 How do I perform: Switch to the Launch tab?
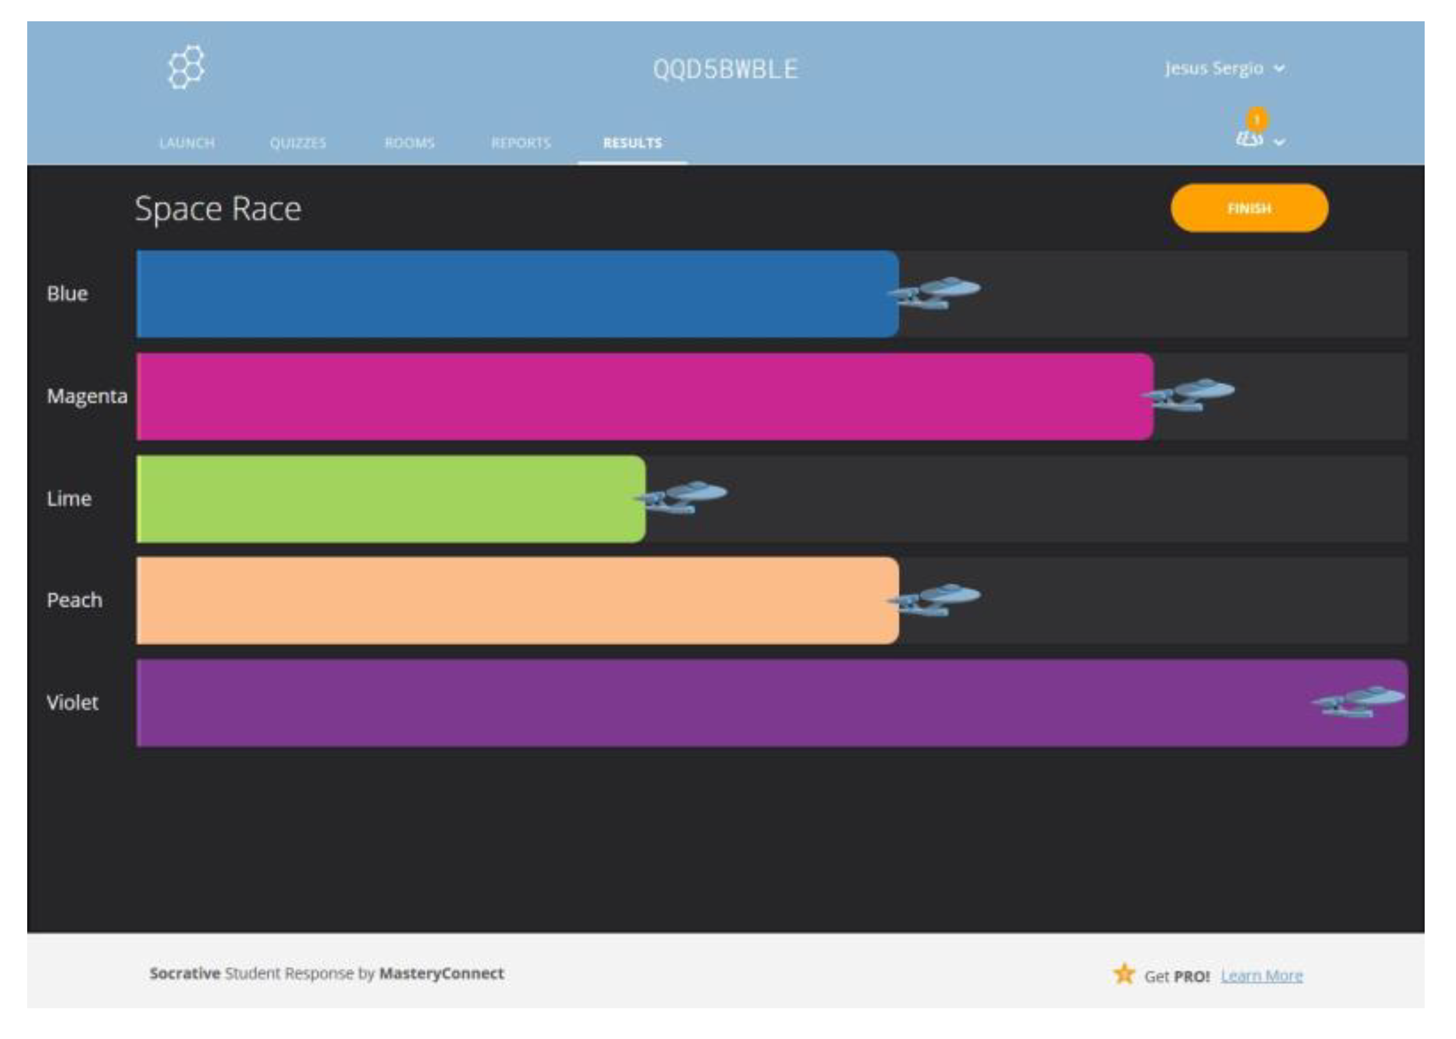[x=187, y=143]
